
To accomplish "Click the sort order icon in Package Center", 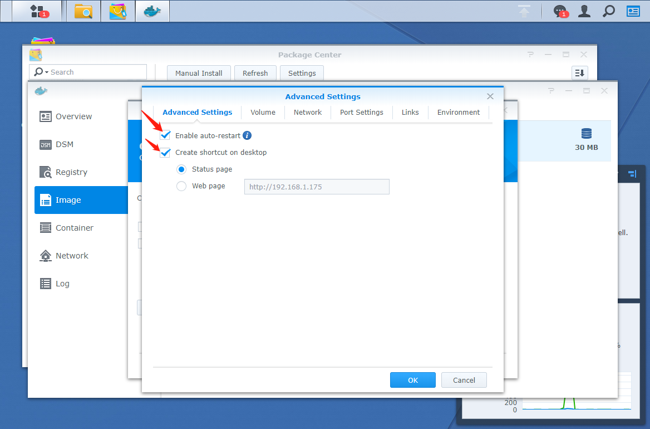I will pyautogui.click(x=579, y=73).
